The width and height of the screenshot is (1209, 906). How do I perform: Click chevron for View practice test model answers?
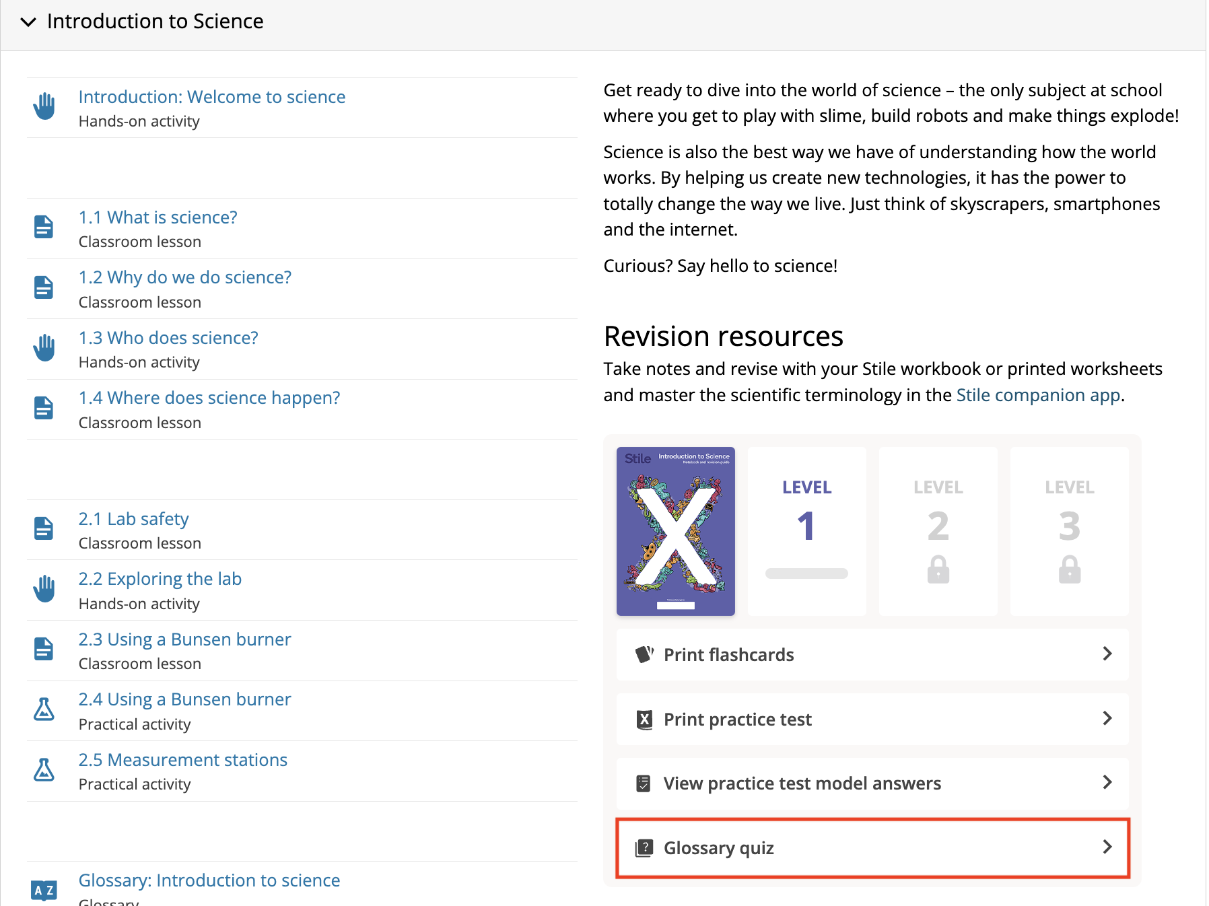(1107, 782)
